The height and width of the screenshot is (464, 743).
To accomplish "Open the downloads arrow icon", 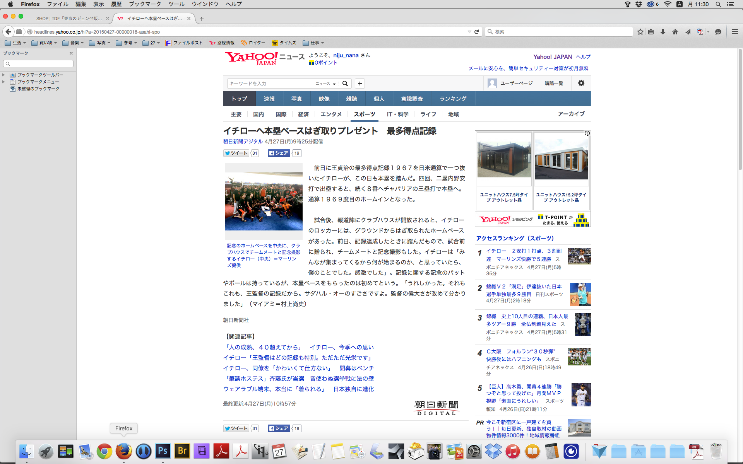I will pyautogui.click(x=663, y=32).
